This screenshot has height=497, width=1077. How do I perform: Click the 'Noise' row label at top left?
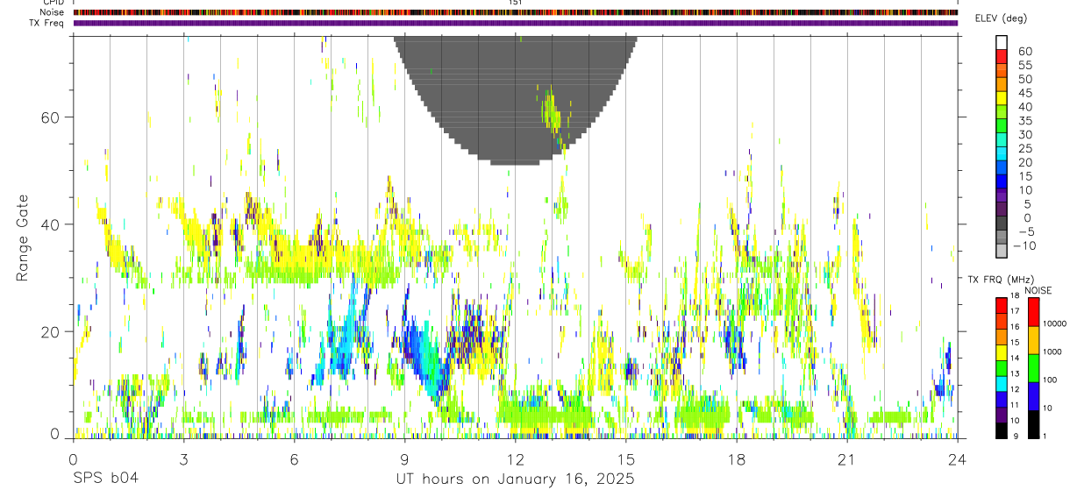(x=53, y=12)
